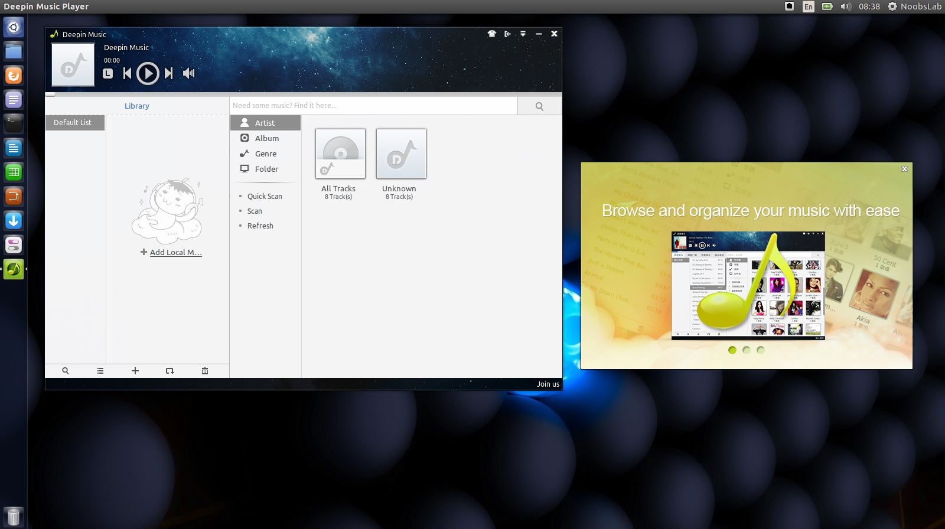Click the music search input field
Image resolution: width=945 pixels, height=529 pixels.
(373, 106)
